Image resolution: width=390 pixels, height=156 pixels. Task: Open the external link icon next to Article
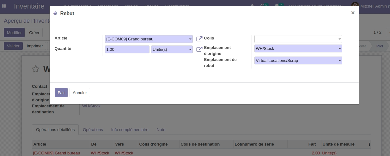click(x=199, y=39)
